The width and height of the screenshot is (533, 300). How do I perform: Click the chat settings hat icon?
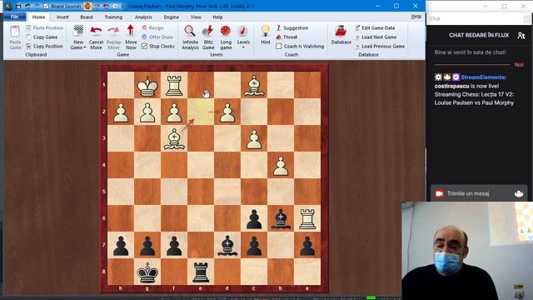[518, 193]
